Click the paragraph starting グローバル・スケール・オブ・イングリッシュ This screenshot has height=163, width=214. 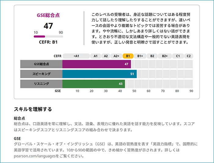(106, 150)
